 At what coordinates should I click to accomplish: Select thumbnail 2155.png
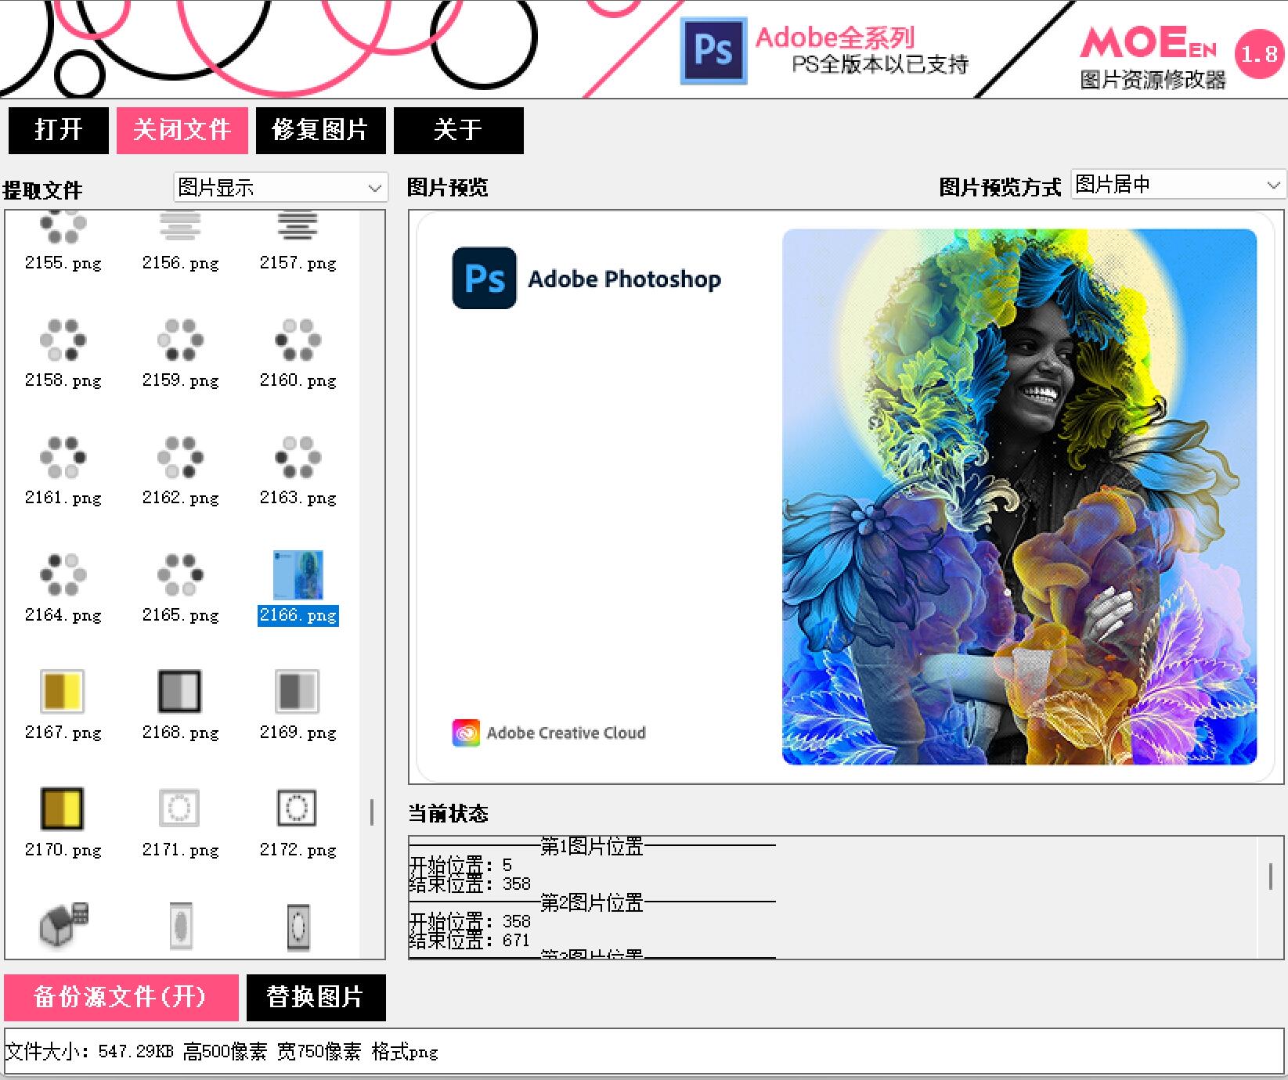tap(63, 243)
